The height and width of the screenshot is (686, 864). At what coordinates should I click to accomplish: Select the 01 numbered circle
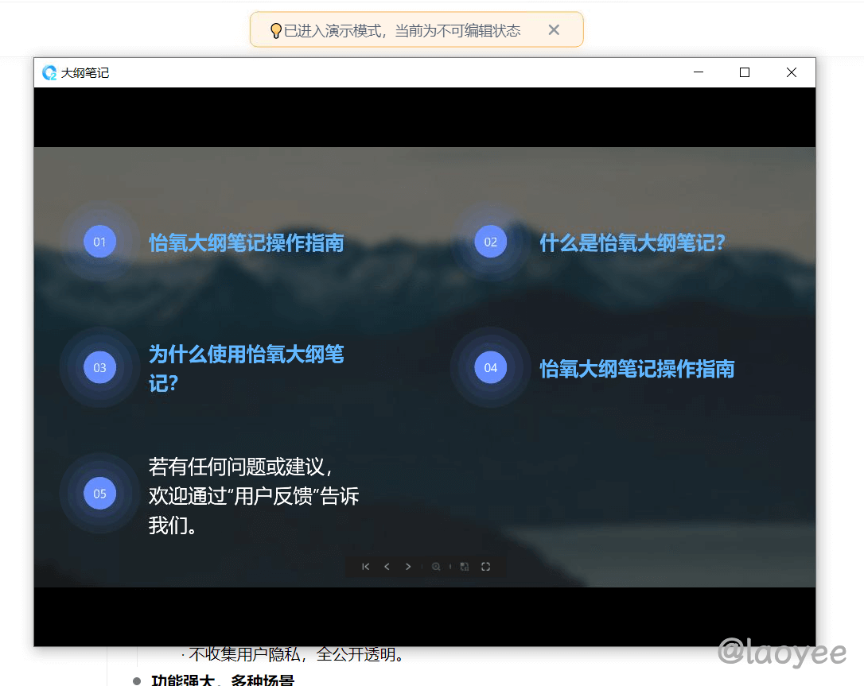point(99,242)
